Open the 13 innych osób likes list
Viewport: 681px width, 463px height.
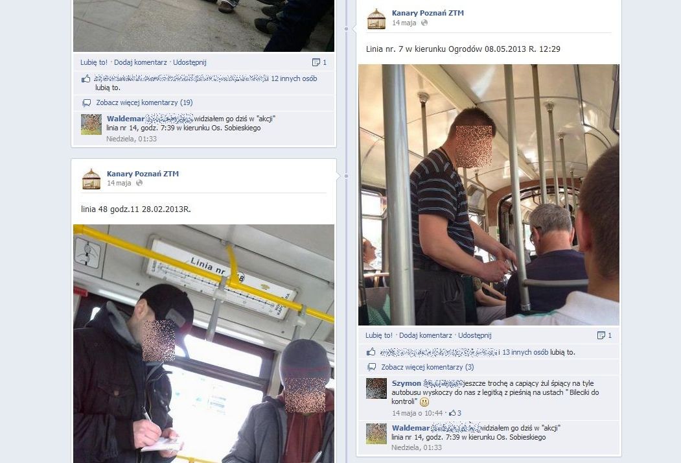(525, 352)
